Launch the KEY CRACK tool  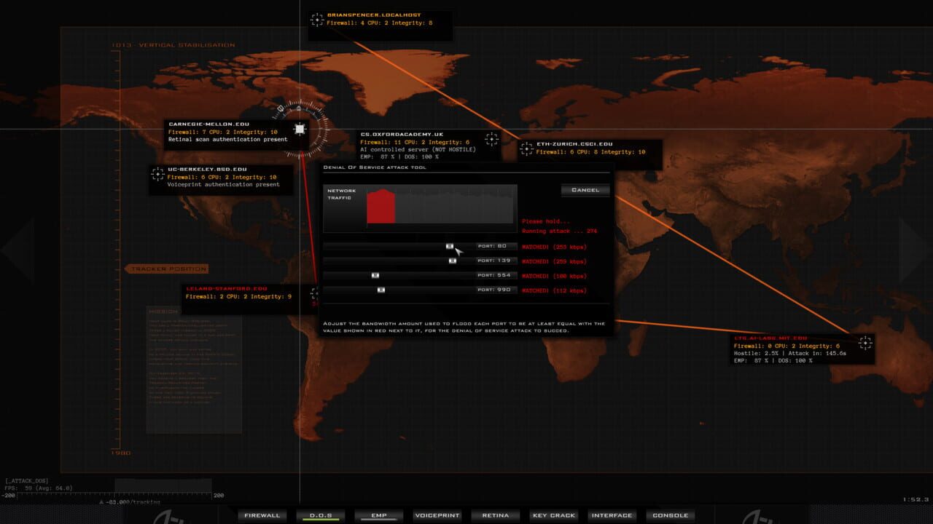coord(553,515)
